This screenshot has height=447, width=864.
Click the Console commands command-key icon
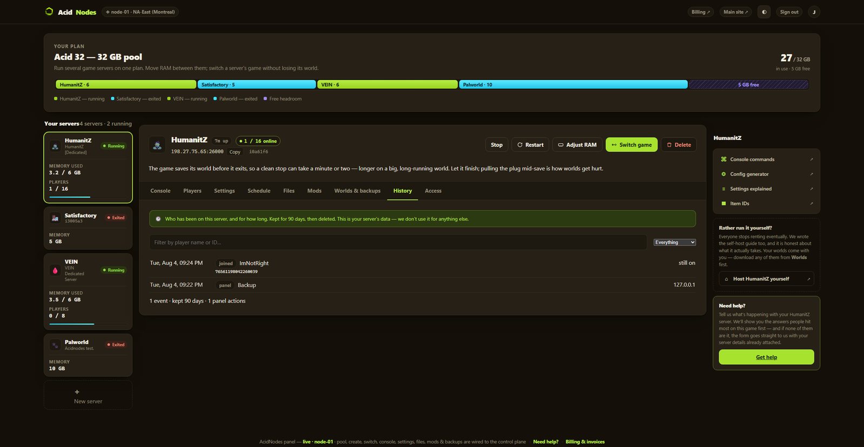724,159
